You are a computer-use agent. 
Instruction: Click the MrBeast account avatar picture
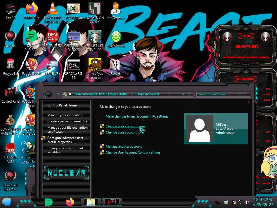200,129
